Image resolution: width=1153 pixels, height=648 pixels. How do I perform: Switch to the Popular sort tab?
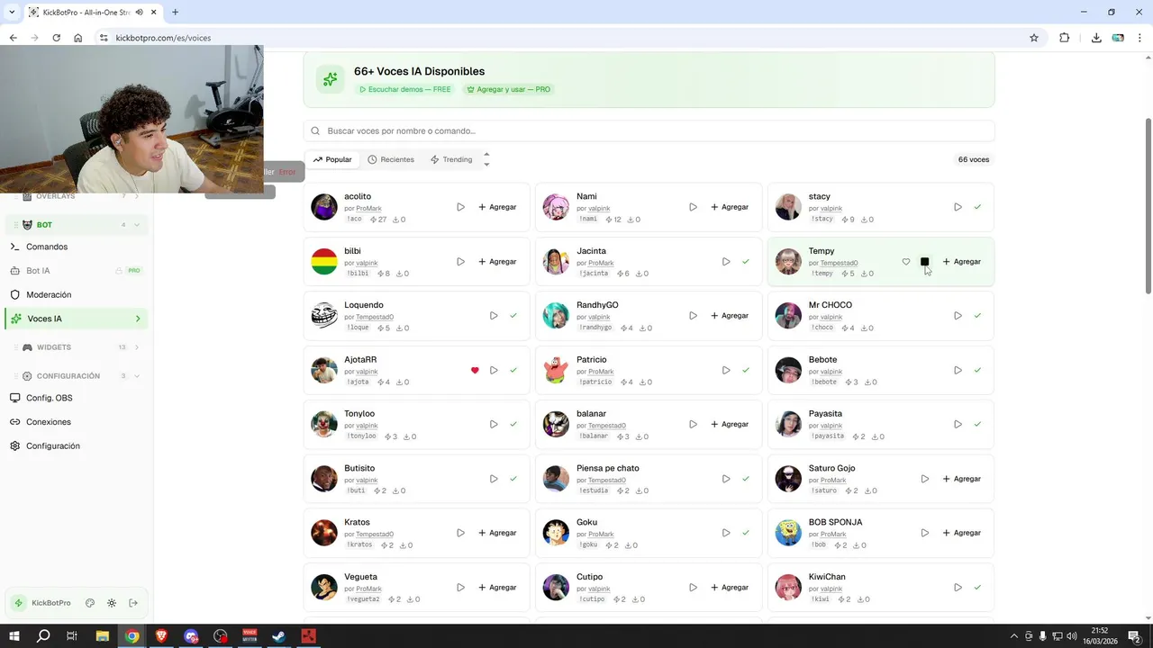(332, 159)
